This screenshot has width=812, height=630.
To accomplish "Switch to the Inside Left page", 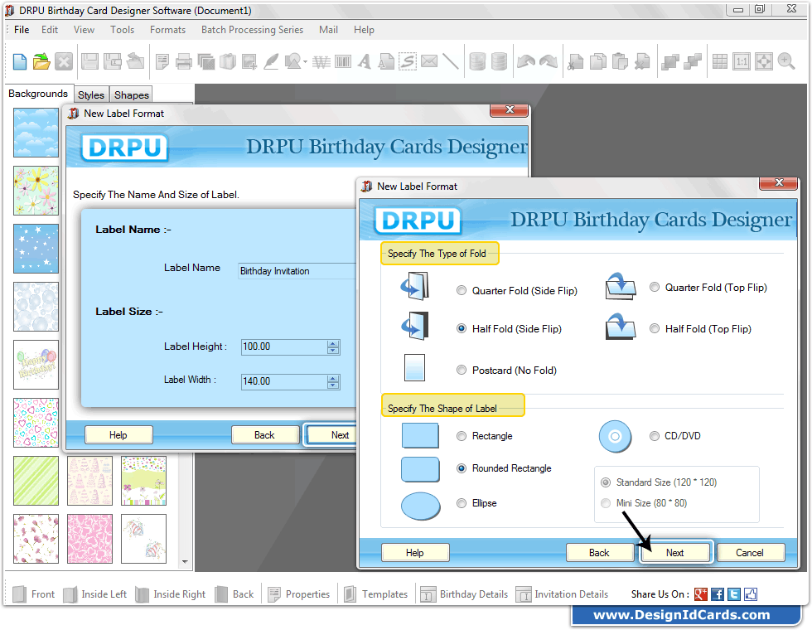I will pyautogui.click(x=94, y=594).
